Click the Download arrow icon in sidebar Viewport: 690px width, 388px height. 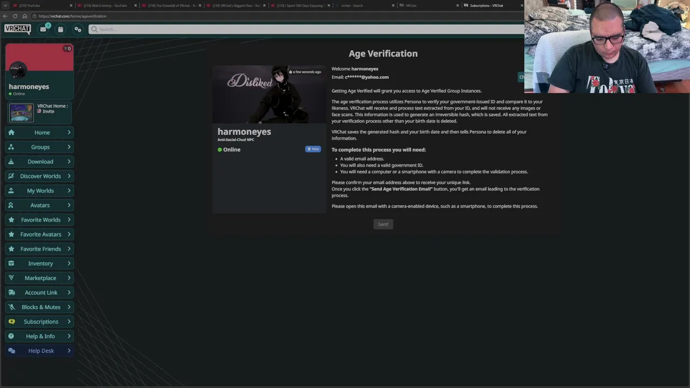[x=11, y=162]
